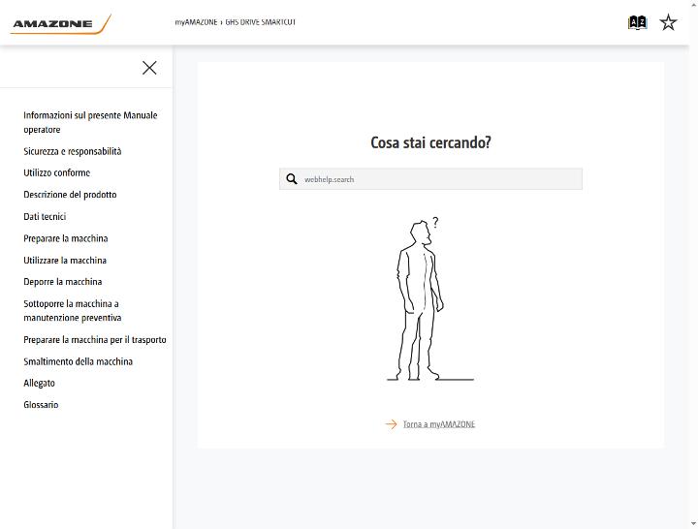This screenshot has height=529, width=698.
Task: Close the navigation sidebar with the X
Action: [x=149, y=68]
